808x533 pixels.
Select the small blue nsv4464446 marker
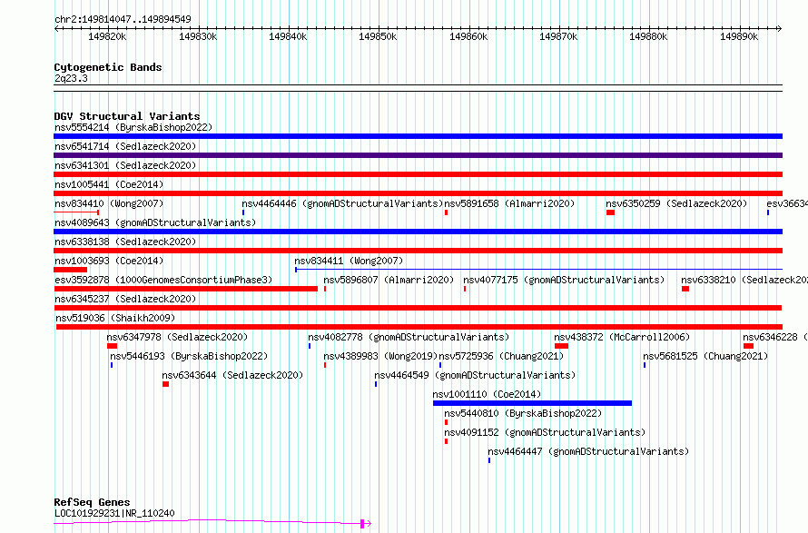point(243,212)
